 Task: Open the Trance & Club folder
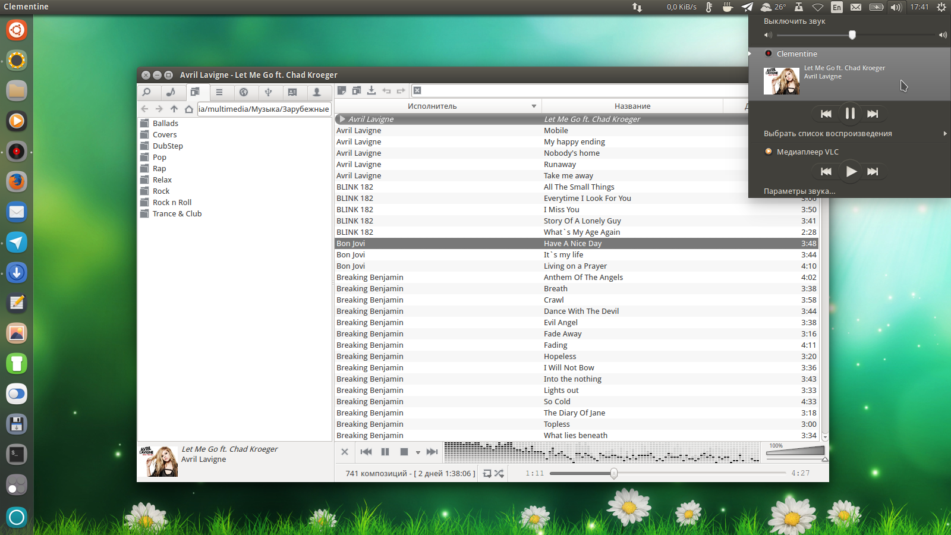click(177, 213)
